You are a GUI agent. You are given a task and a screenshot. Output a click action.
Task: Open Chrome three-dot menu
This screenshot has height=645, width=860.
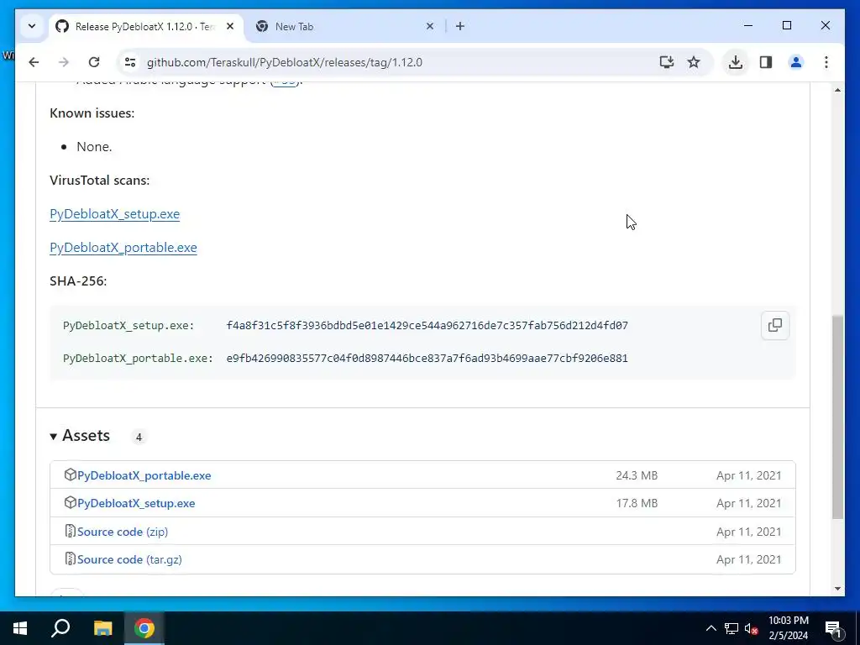[826, 62]
